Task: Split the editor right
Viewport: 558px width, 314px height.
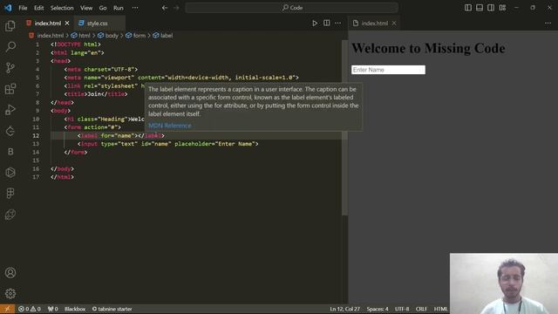Action: click(x=326, y=24)
